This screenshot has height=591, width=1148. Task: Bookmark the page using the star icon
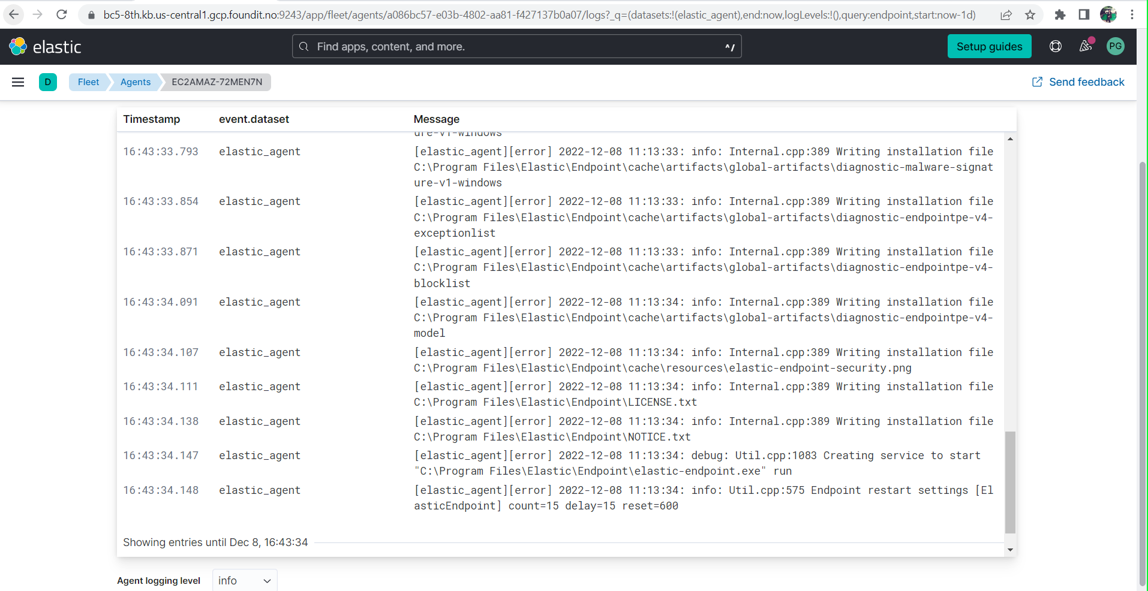[1031, 15]
